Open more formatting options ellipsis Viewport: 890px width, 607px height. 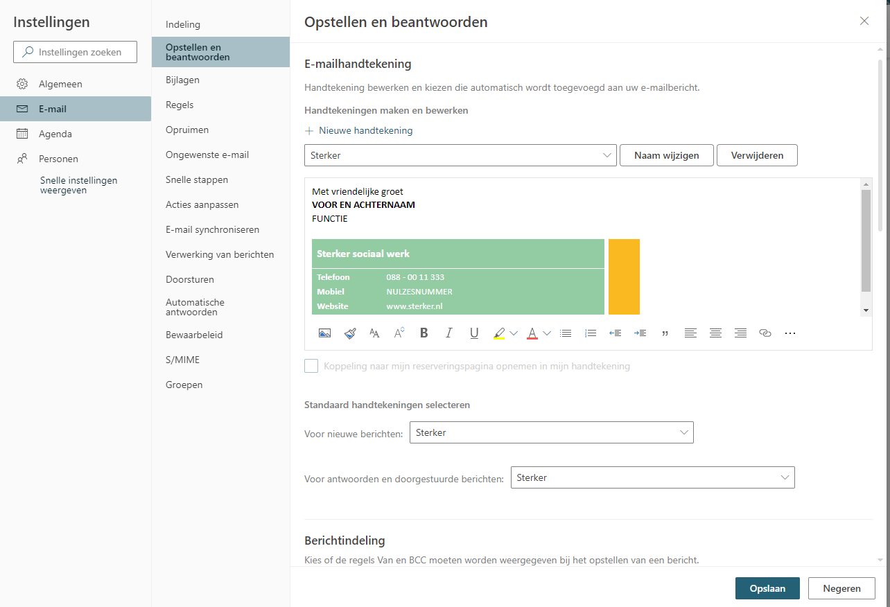click(790, 333)
